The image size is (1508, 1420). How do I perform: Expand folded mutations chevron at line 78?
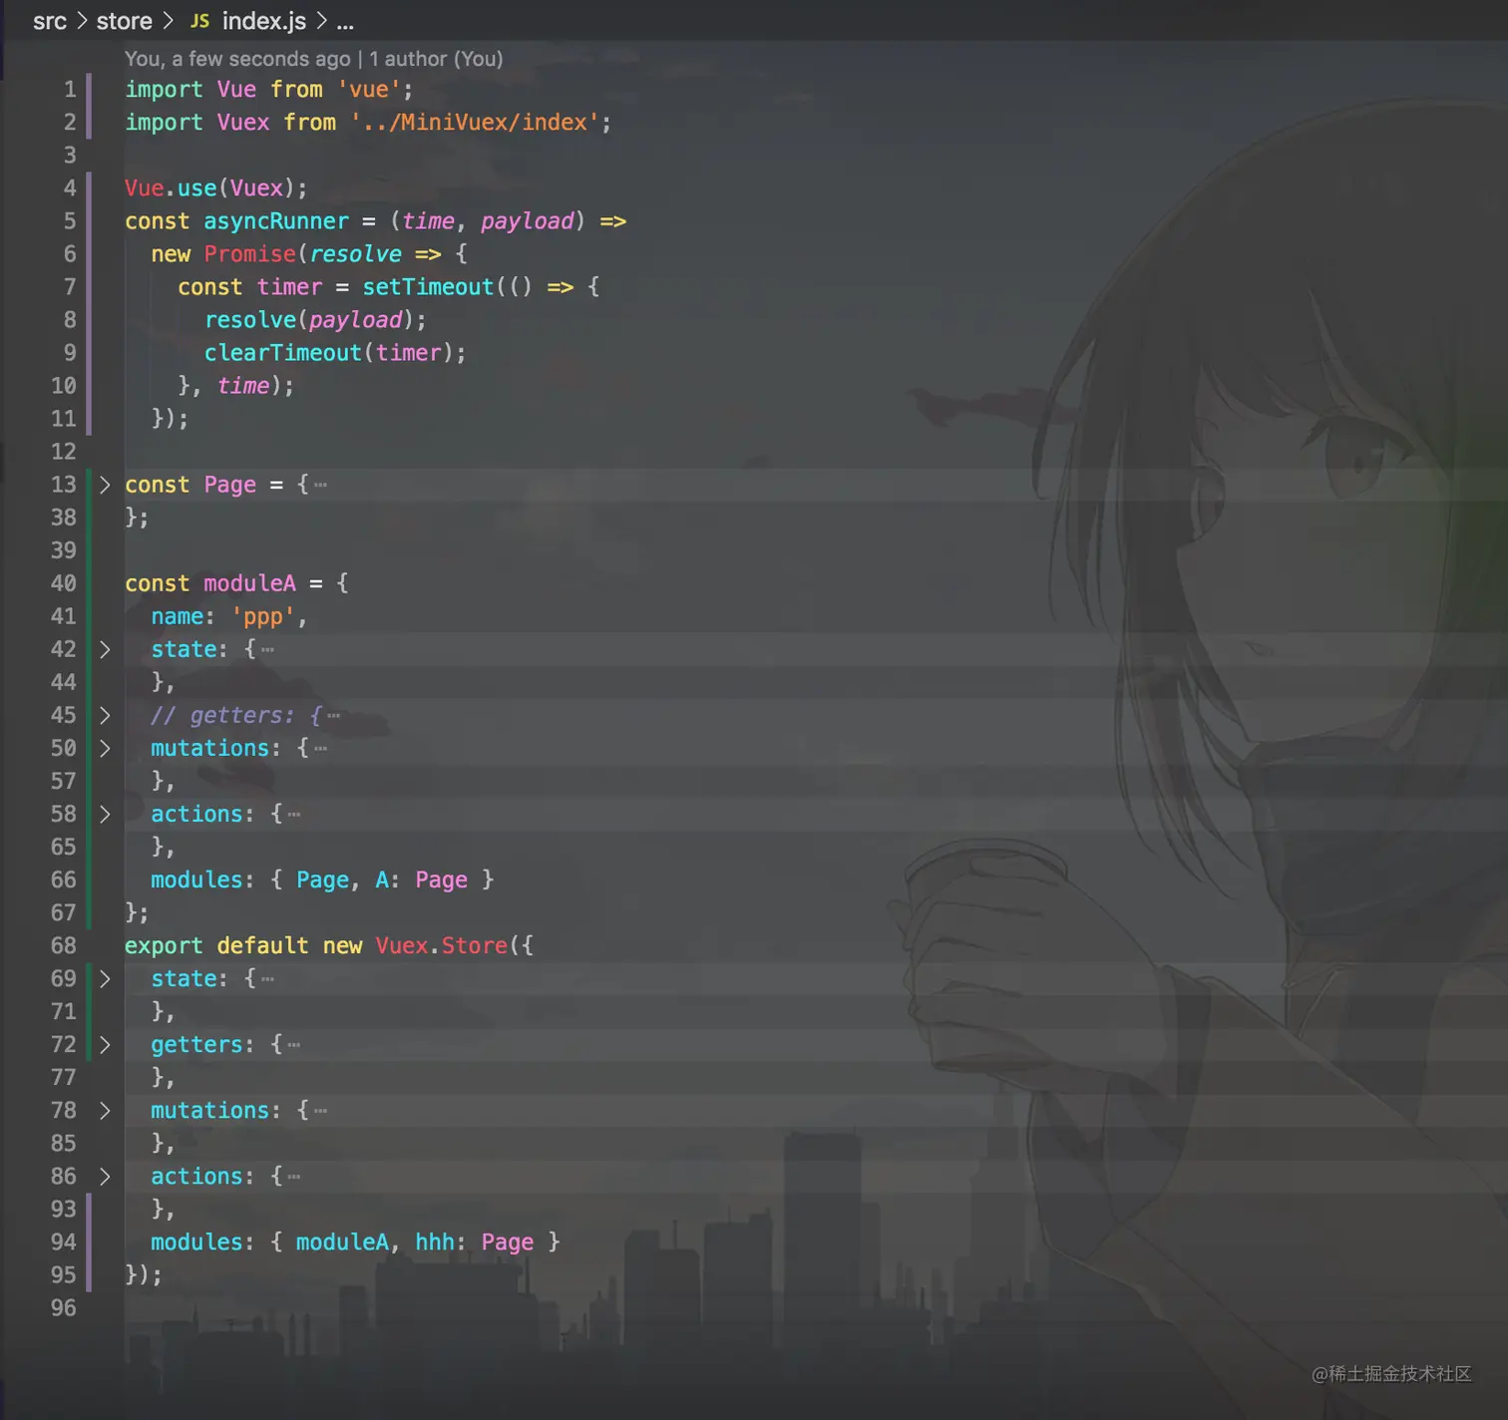(x=105, y=1110)
